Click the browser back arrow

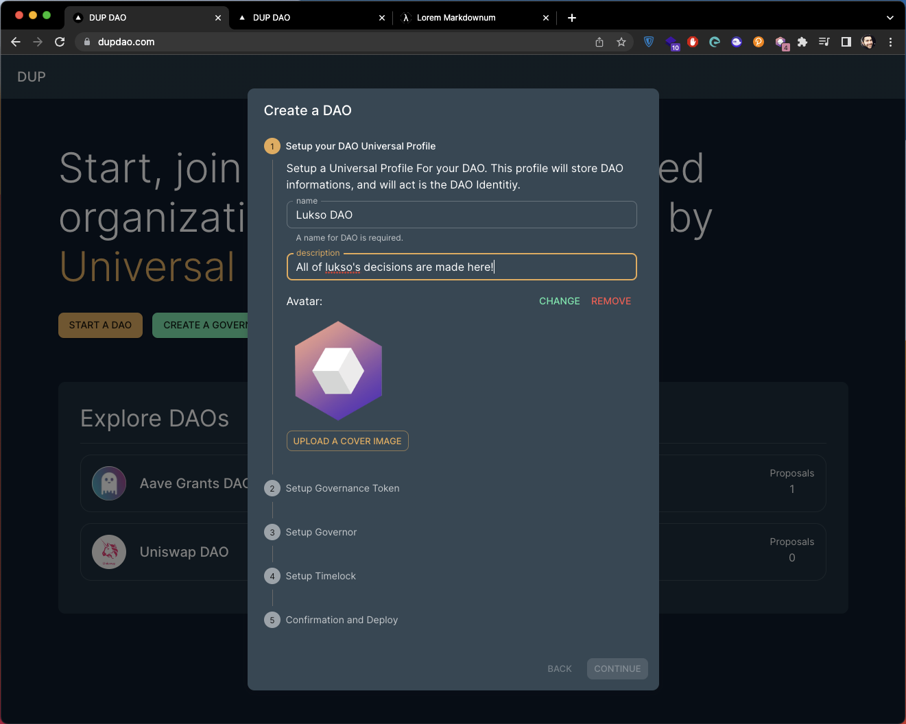pyautogui.click(x=16, y=42)
